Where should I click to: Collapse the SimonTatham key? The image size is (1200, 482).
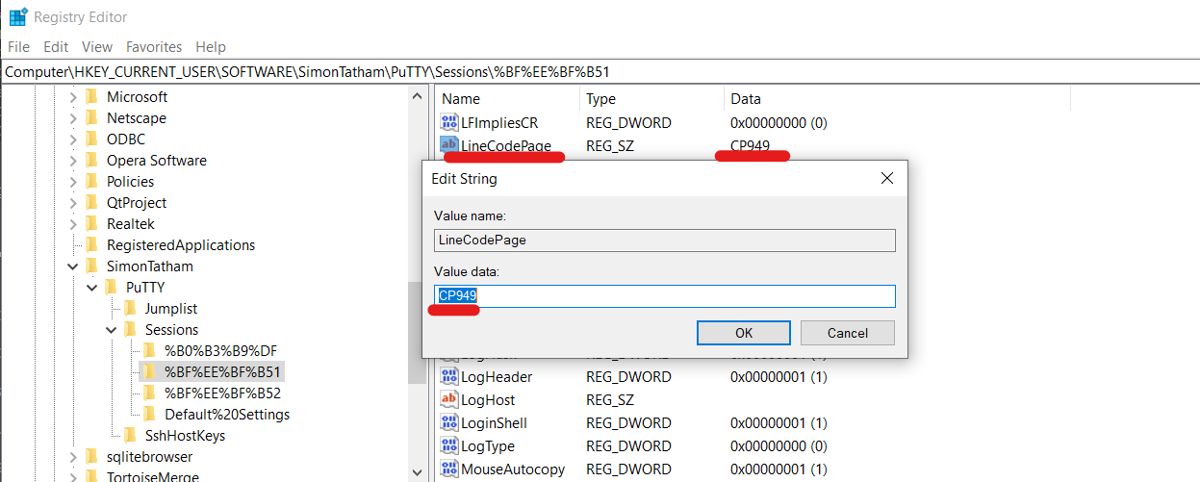click(x=73, y=266)
